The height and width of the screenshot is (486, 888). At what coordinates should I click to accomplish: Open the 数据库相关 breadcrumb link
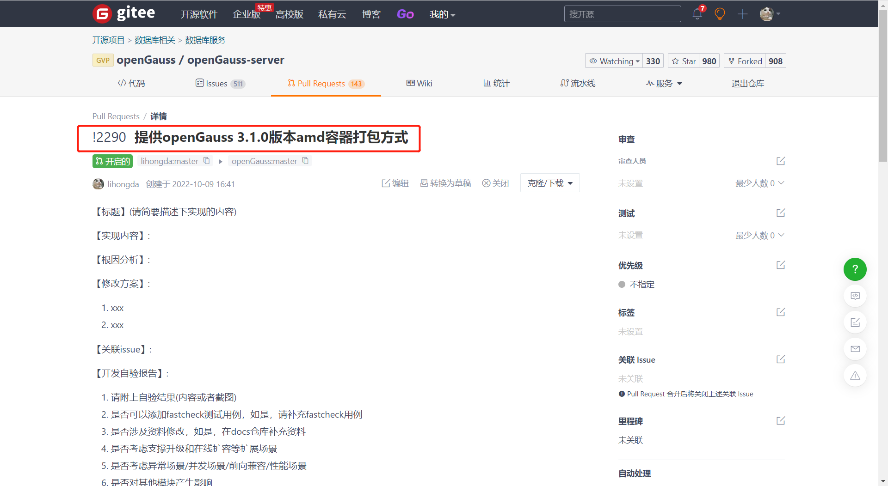point(155,40)
